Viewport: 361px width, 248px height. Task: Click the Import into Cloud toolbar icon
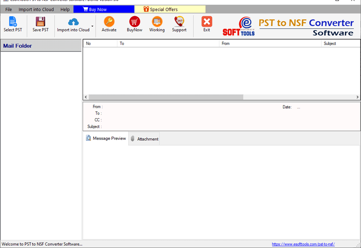click(74, 22)
